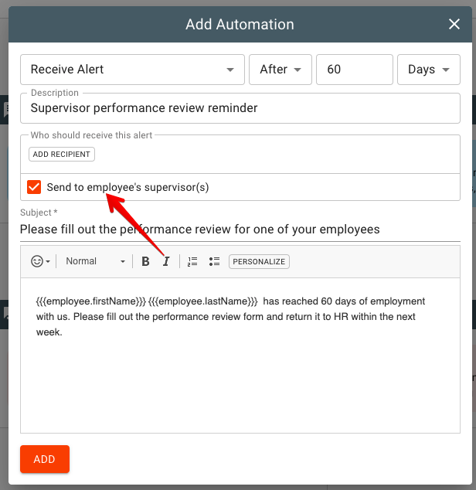
Task: Click Add Recipient button
Action: pyautogui.click(x=62, y=155)
